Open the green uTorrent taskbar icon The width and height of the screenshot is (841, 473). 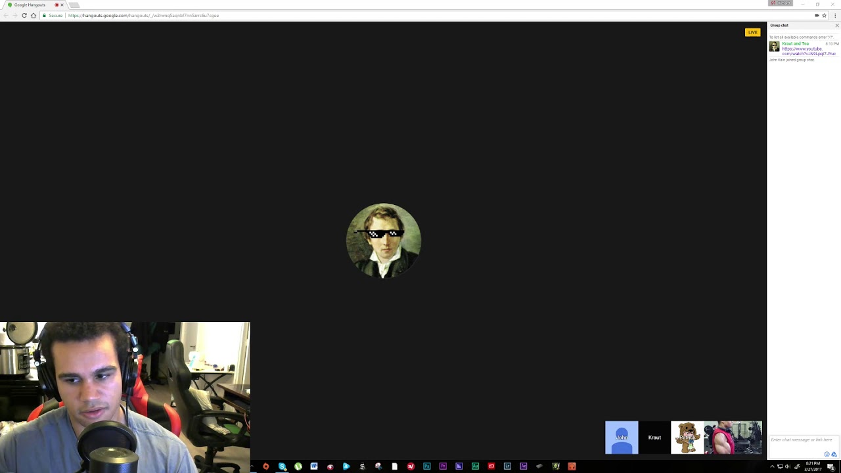coord(298,466)
